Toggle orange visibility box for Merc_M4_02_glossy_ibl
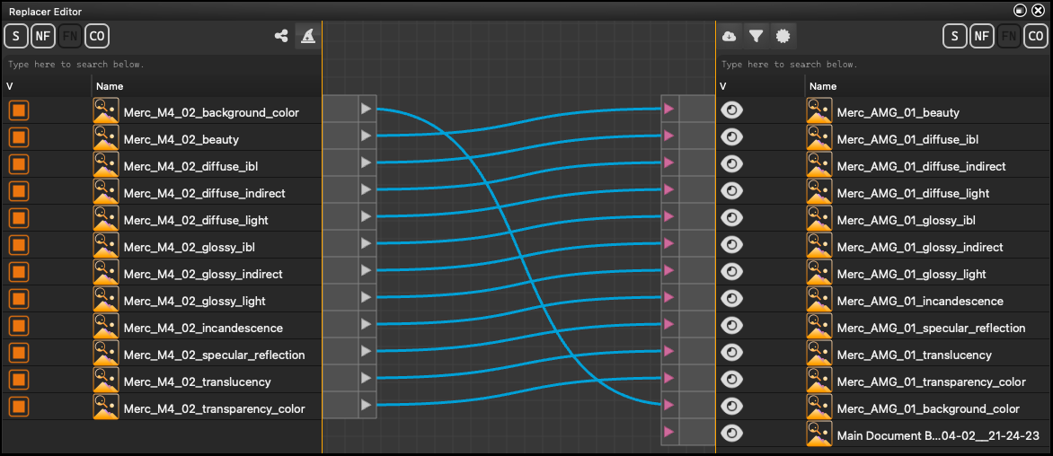Image resolution: width=1053 pixels, height=456 pixels. [19, 245]
